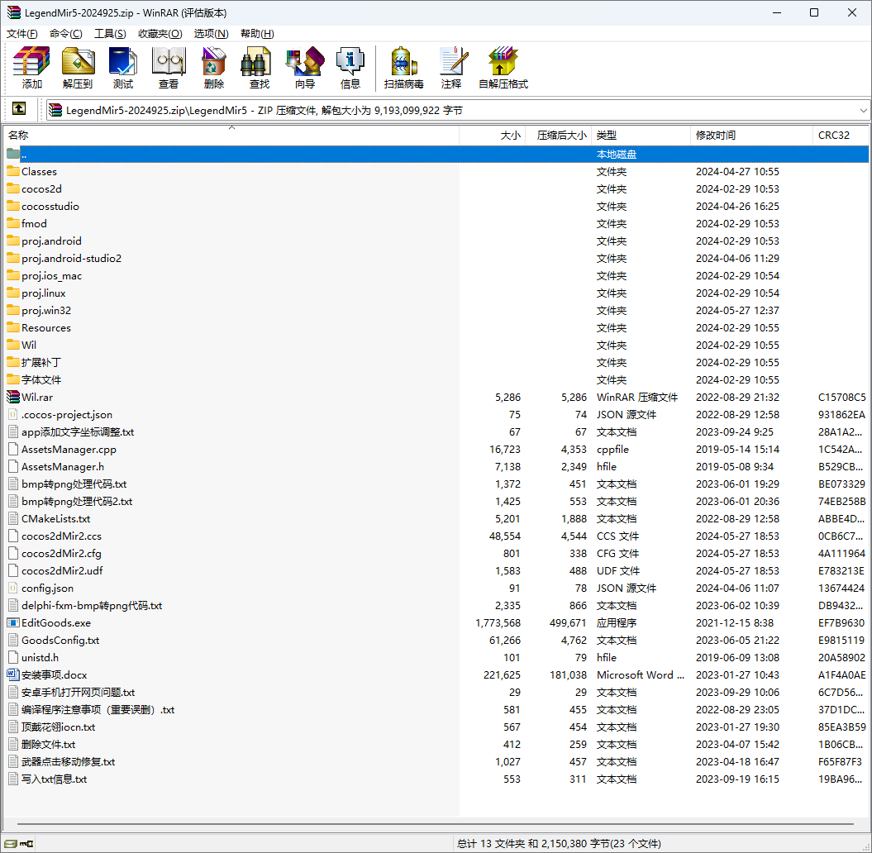Open the Help (帮助) menu
Image resolution: width=872 pixels, height=853 pixels.
point(257,33)
